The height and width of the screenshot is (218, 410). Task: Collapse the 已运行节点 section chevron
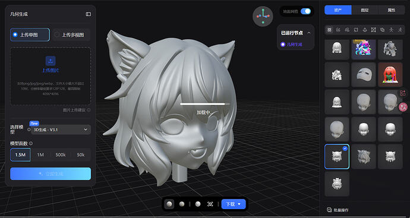[309, 33]
